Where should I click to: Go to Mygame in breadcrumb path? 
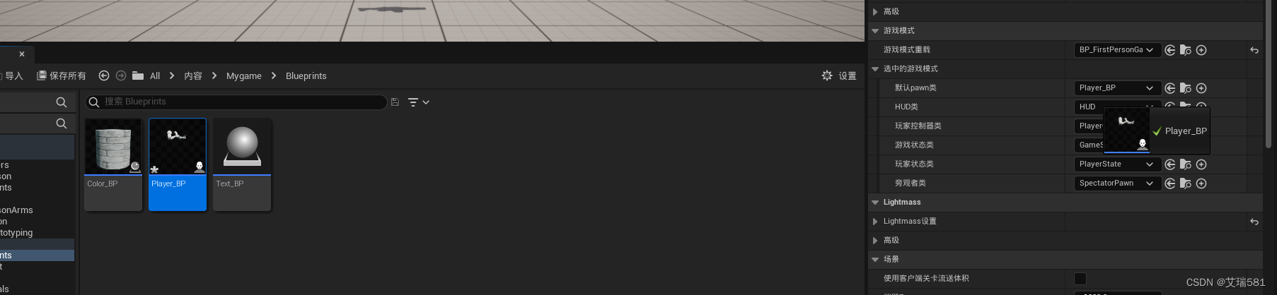tap(244, 76)
